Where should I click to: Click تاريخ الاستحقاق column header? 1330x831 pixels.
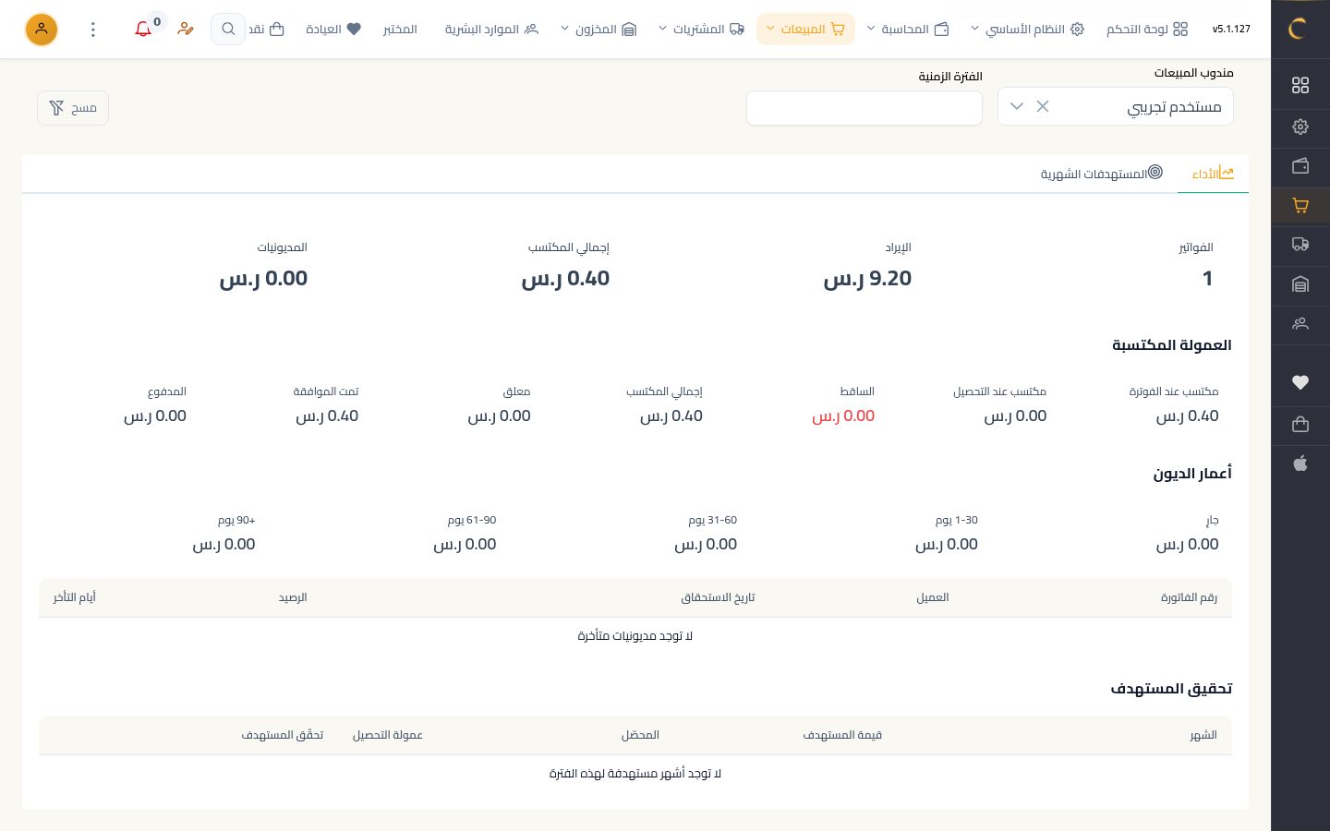click(718, 597)
